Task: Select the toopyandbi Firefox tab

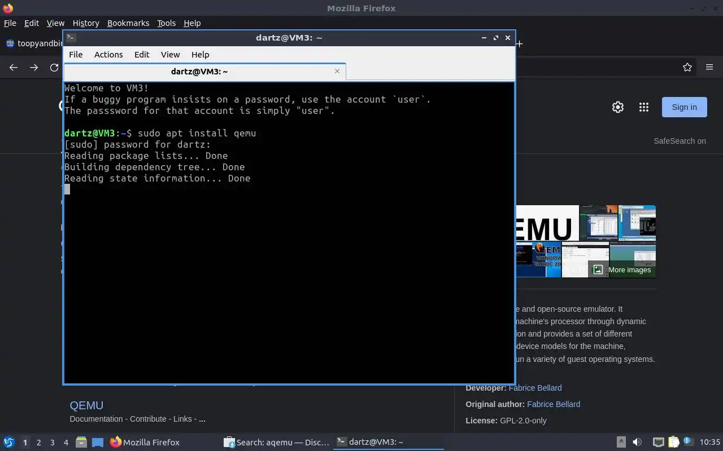Action: [x=34, y=43]
